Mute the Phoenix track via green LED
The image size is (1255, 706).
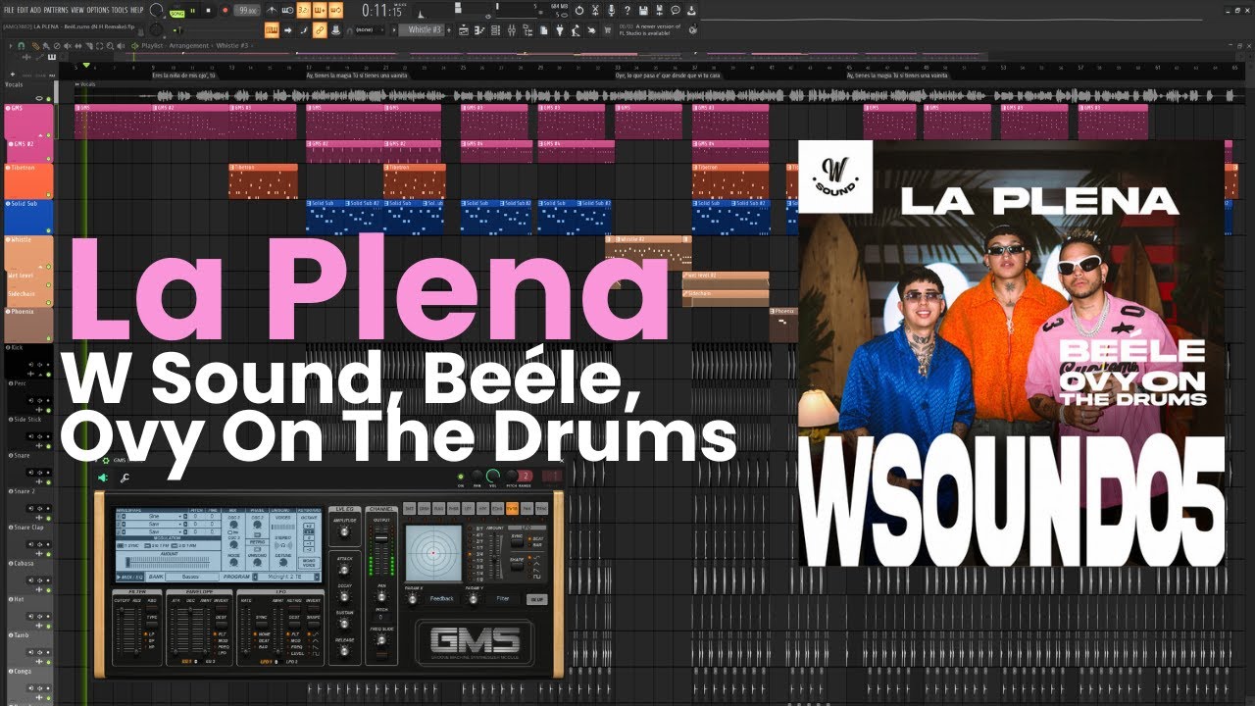[x=48, y=338]
